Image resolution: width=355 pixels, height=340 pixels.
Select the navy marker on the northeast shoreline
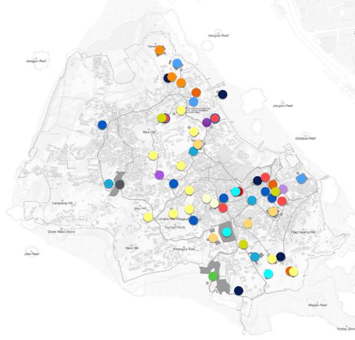tap(222, 94)
